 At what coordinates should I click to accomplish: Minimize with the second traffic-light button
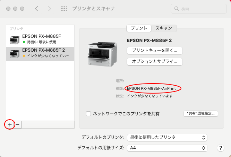coord(15,9)
